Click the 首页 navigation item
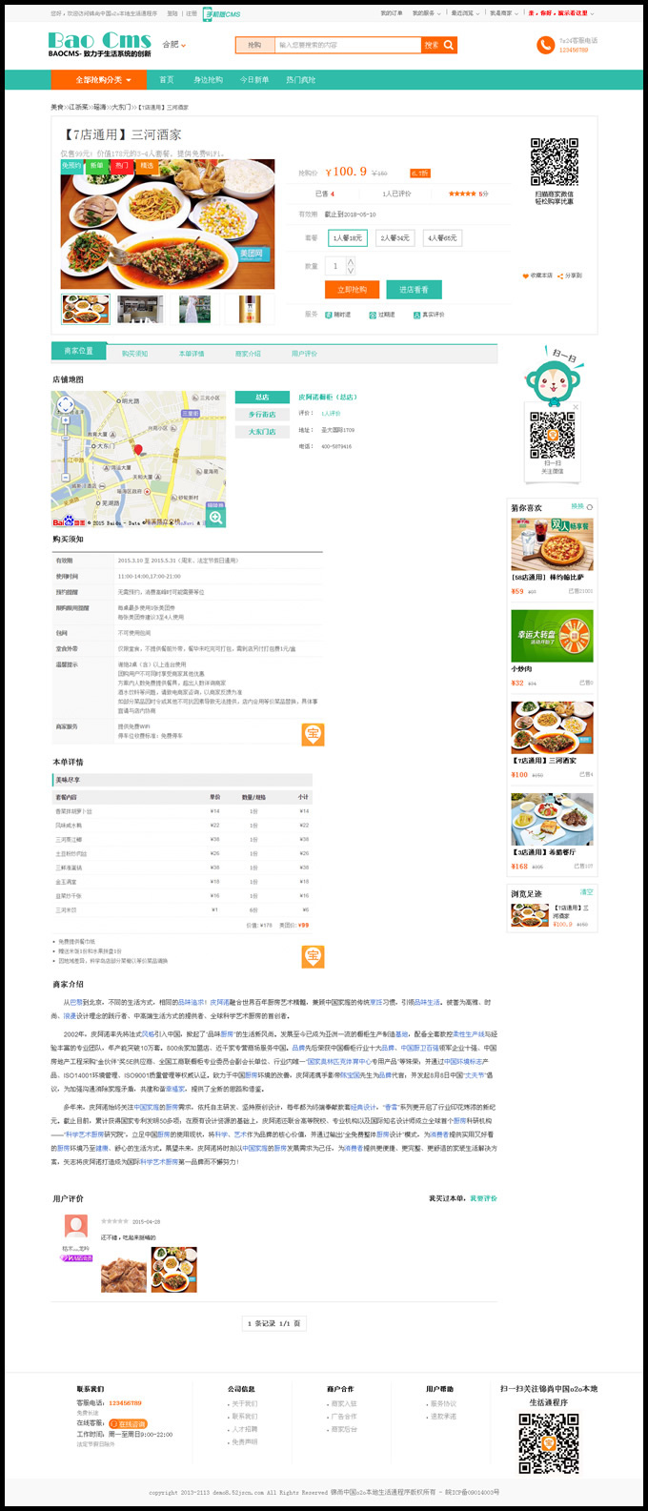Screen dimensions: 648x1511 point(167,80)
